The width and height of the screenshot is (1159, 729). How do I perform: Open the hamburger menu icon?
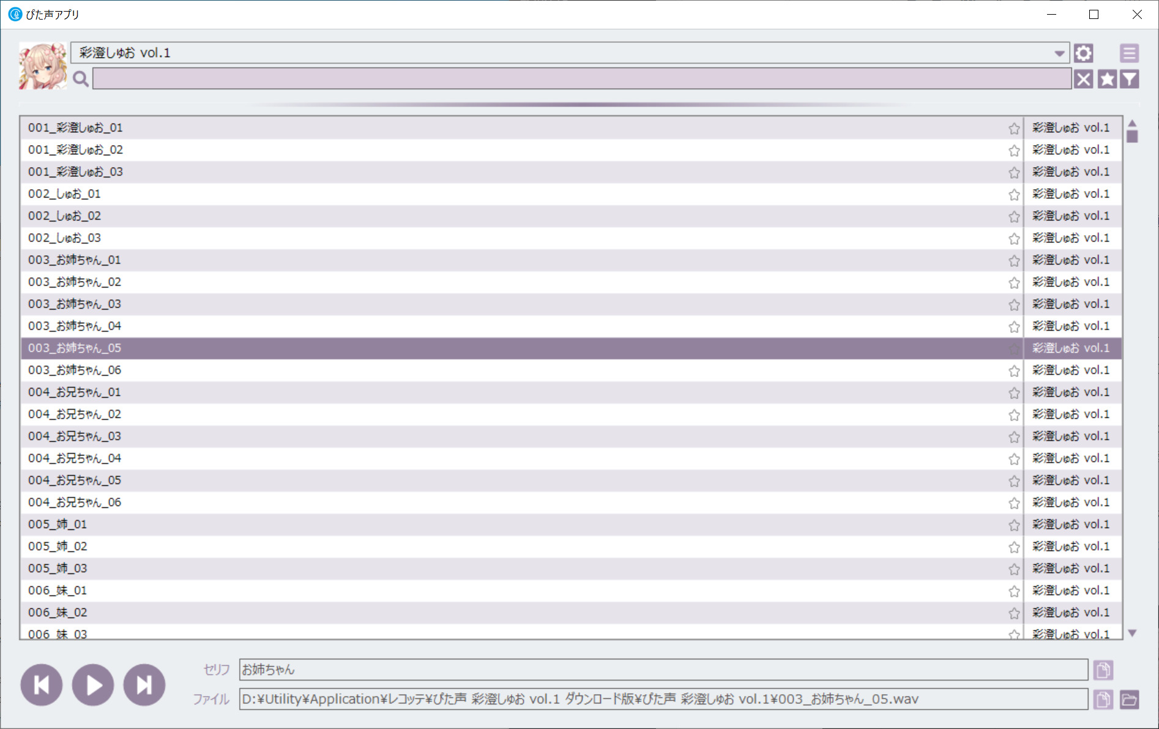pyautogui.click(x=1129, y=53)
